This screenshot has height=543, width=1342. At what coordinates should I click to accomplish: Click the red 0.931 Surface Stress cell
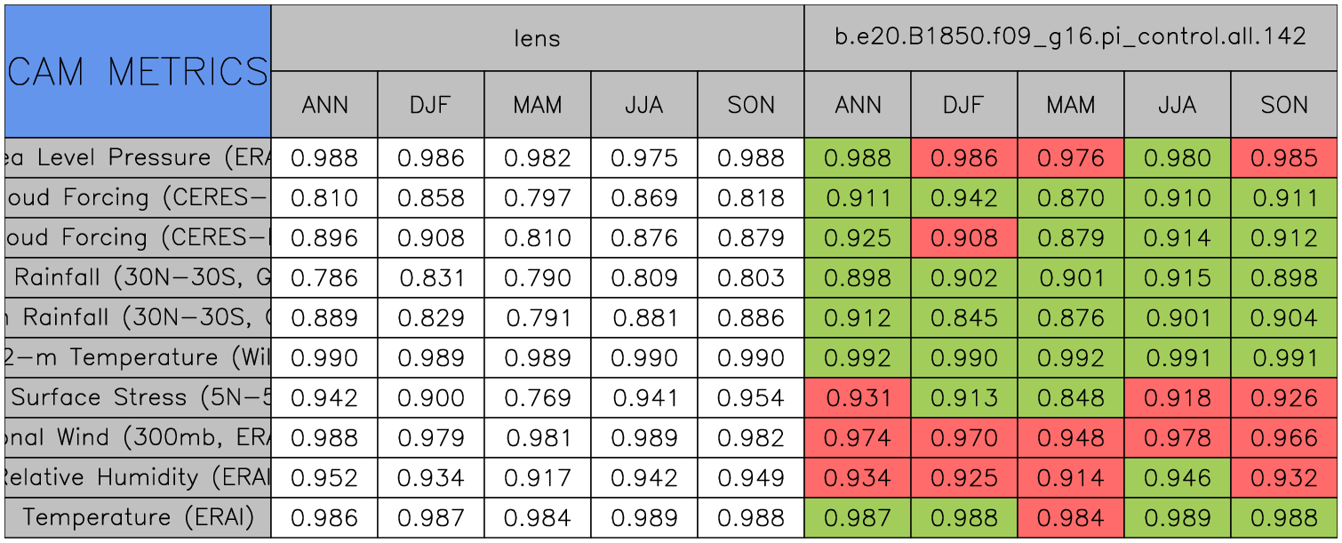pyautogui.click(x=857, y=398)
